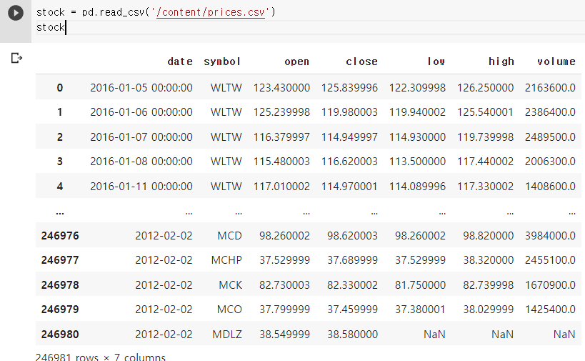Click the 'open' column header
Image resolution: width=585 pixels, height=361 pixels.
click(x=297, y=61)
